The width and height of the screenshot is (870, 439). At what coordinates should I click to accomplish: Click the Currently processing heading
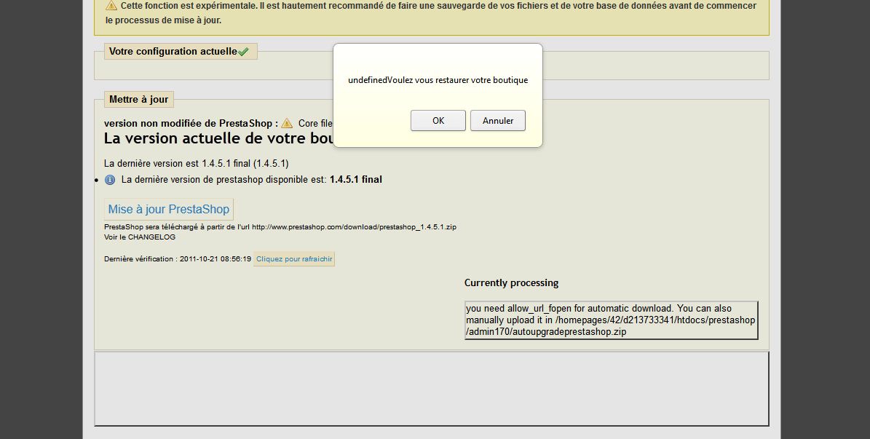(x=511, y=283)
